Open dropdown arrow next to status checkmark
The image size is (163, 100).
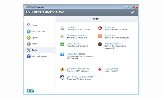(136, 12)
